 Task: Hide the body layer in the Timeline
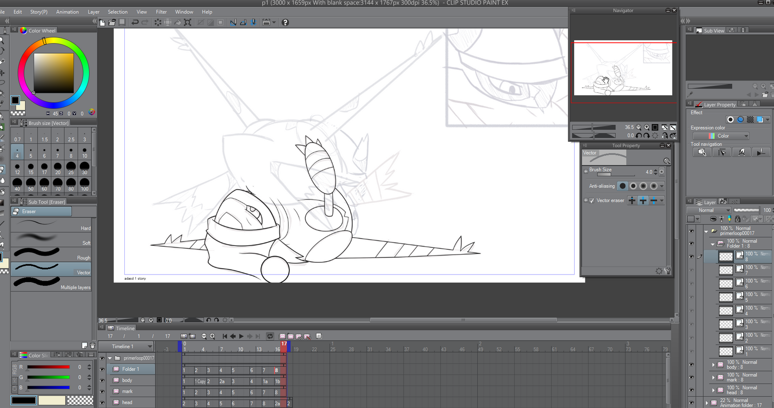click(102, 380)
